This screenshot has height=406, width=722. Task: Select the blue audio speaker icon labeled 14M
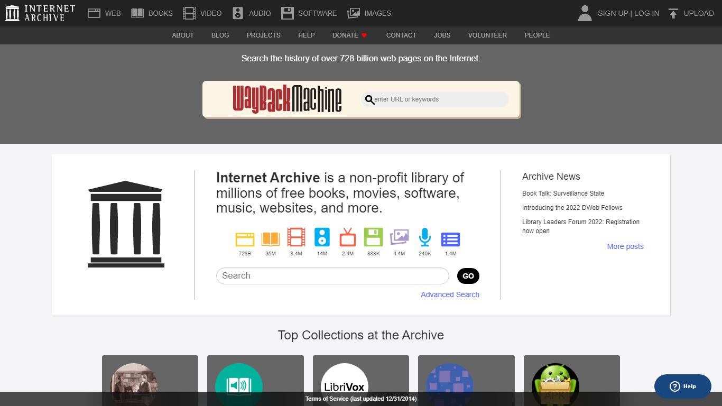(x=322, y=237)
